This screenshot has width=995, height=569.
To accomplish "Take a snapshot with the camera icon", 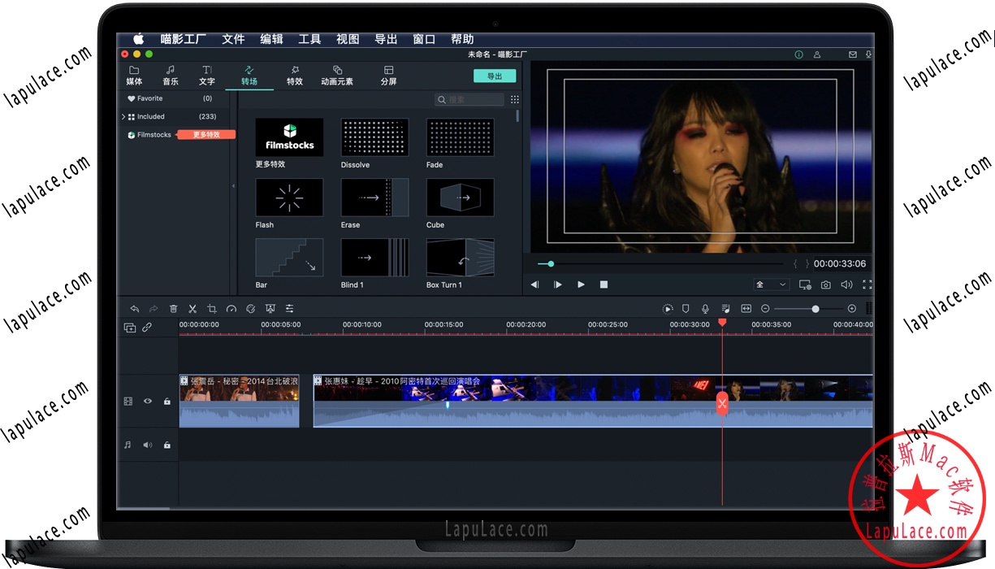I will pos(826,284).
